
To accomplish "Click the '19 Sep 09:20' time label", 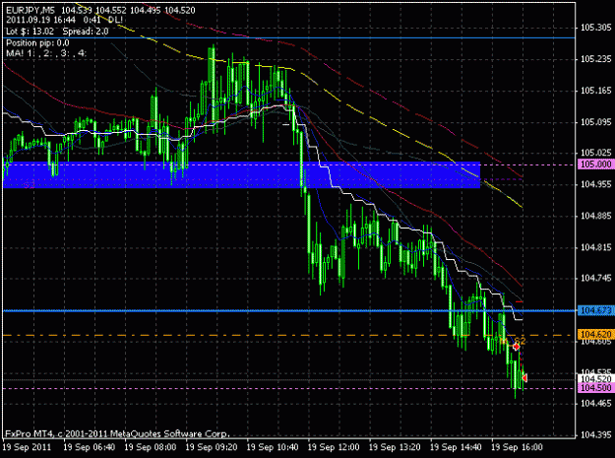I will (212, 447).
